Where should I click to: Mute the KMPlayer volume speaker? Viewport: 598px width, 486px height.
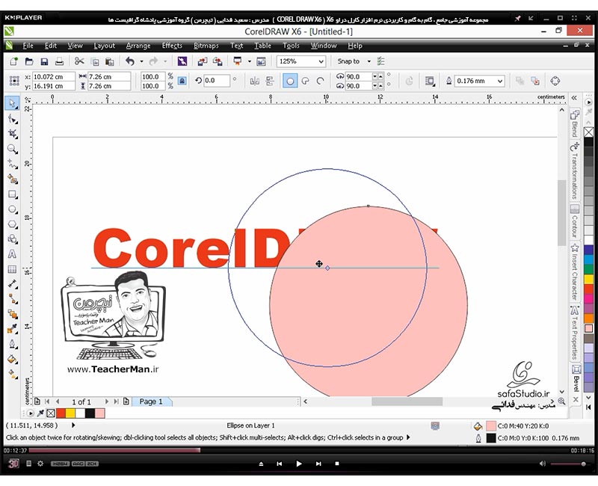pos(543,464)
